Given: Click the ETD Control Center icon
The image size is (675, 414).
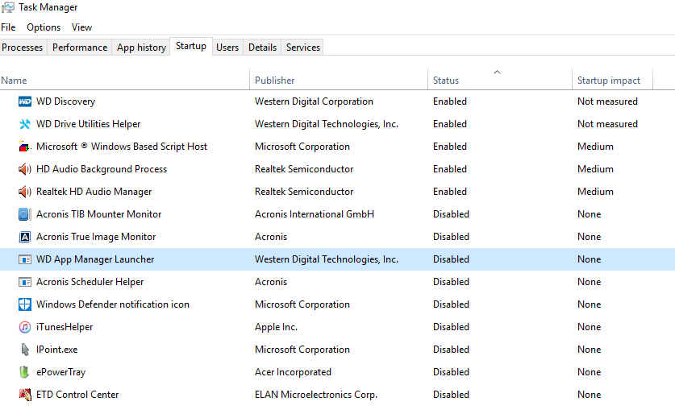Looking at the screenshot, I should pyautogui.click(x=24, y=395).
